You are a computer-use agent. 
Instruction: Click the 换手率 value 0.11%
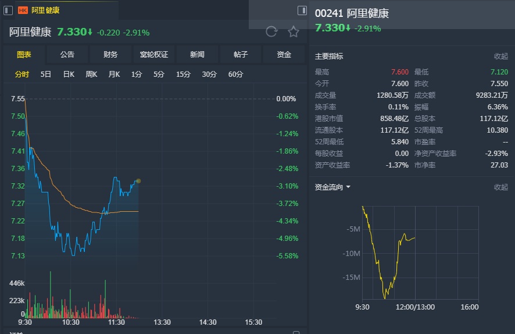(x=398, y=107)
